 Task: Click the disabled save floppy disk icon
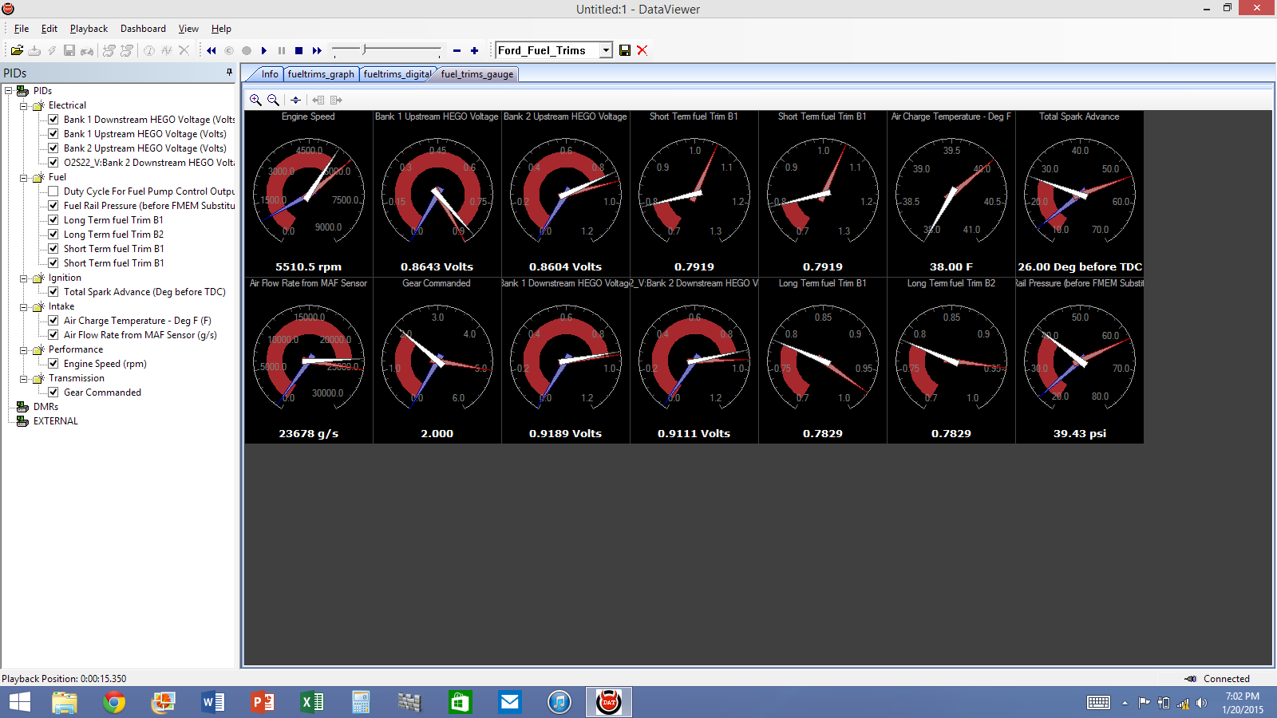click(x=69, y=50)
